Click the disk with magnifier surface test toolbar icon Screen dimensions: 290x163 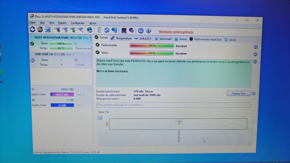click(x=80, y=30)
